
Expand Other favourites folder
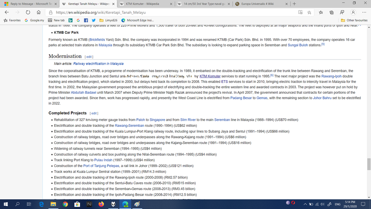tap(354, 20)
